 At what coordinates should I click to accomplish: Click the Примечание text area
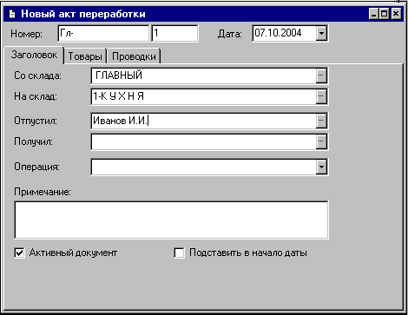coord(171,220)
